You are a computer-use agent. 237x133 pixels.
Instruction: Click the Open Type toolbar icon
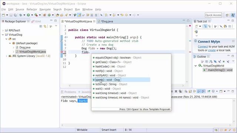pyautogui.click(x=57, y=15)
